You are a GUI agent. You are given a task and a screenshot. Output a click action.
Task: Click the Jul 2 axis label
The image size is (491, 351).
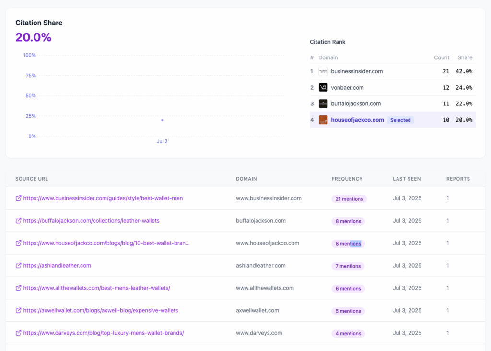(162, 141)
